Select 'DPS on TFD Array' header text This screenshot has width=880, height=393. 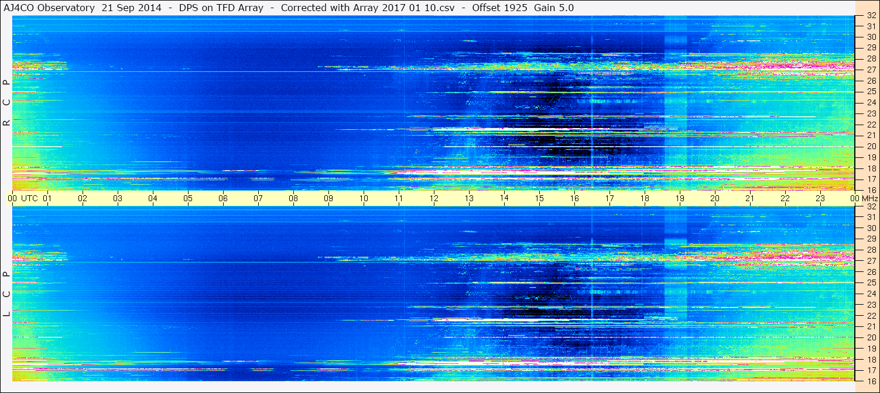(221, 8)
